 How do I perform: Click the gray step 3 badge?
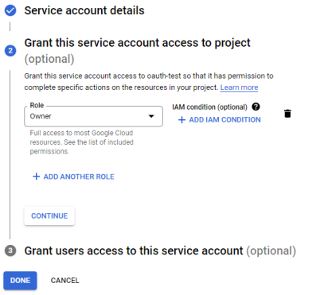pos(10,250)
